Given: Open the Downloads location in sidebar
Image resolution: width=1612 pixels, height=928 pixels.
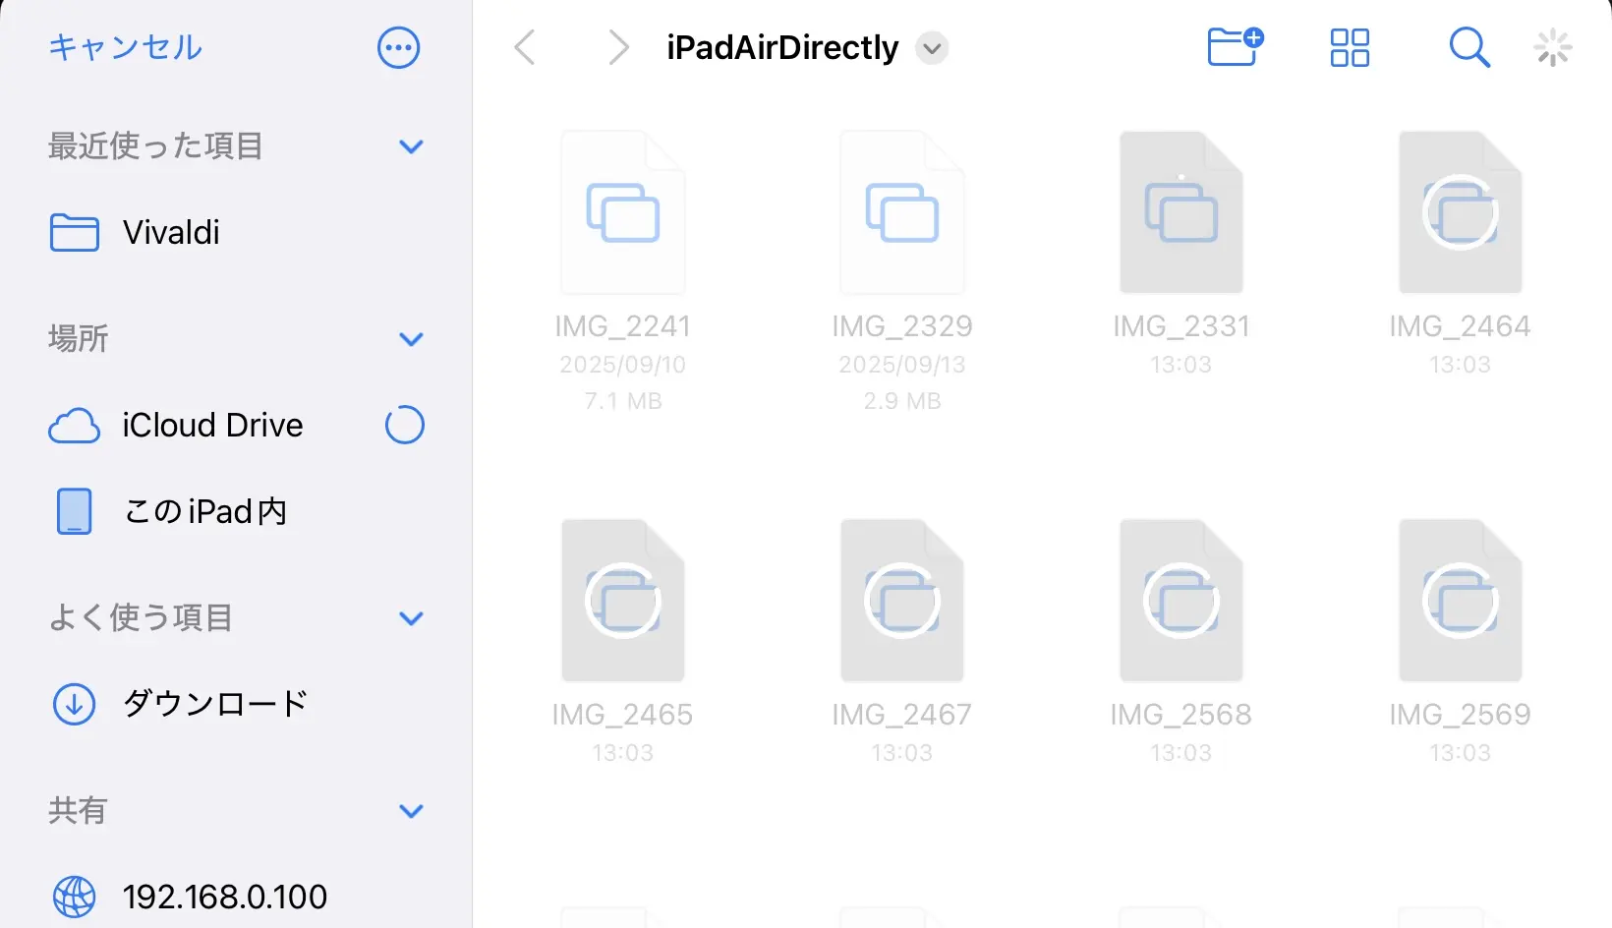Looking at the screenshot, I should 214,704.
